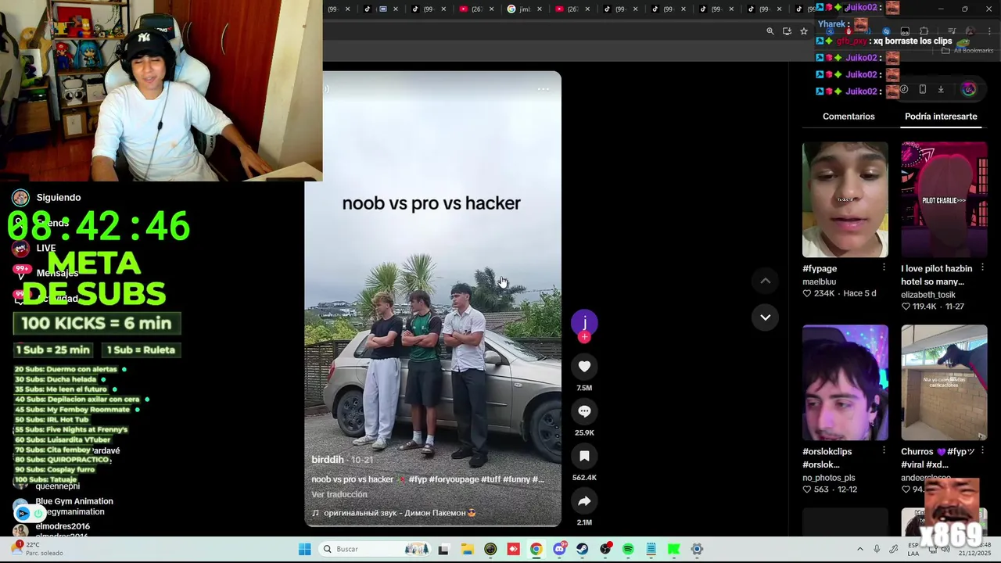Open the original sound link Димон Пакемон
The image size is (1001, 563).
[394, 513]
